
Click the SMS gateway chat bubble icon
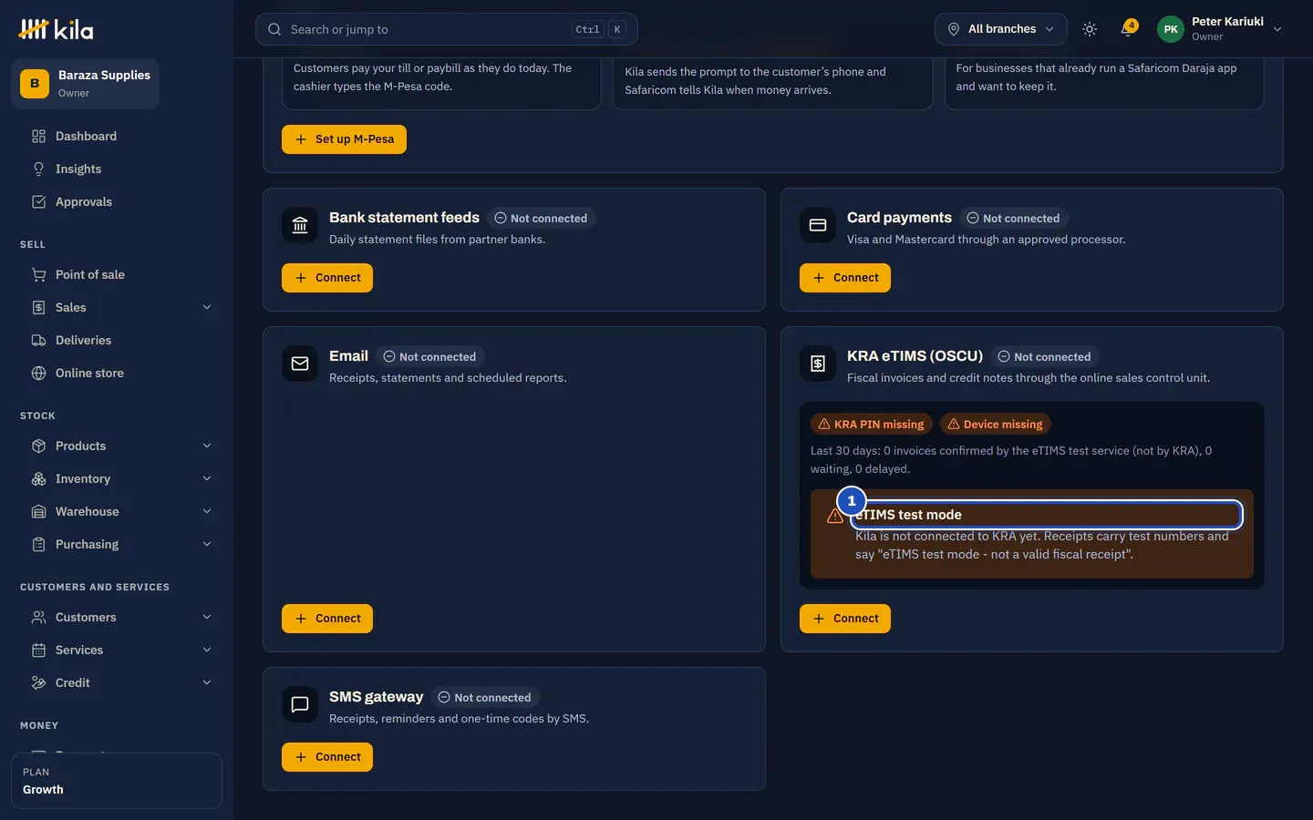300,704
